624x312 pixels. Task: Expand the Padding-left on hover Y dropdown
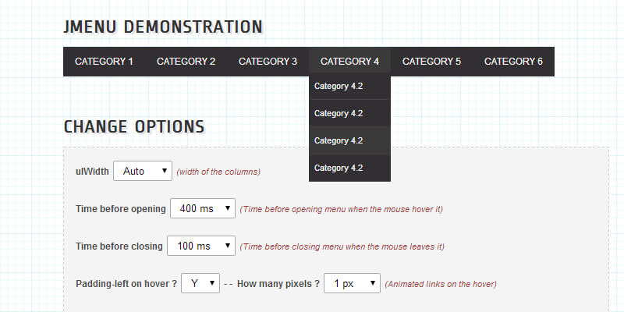[200, 283]
